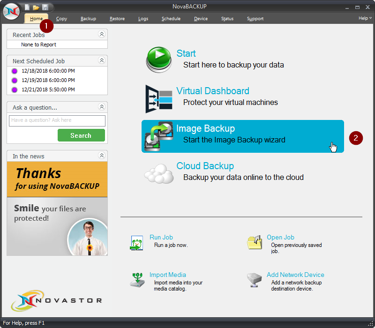The width and height of the screenshot is (375, 328).
Task: Click the Open Job folder icon
Action: coord(255,242)
